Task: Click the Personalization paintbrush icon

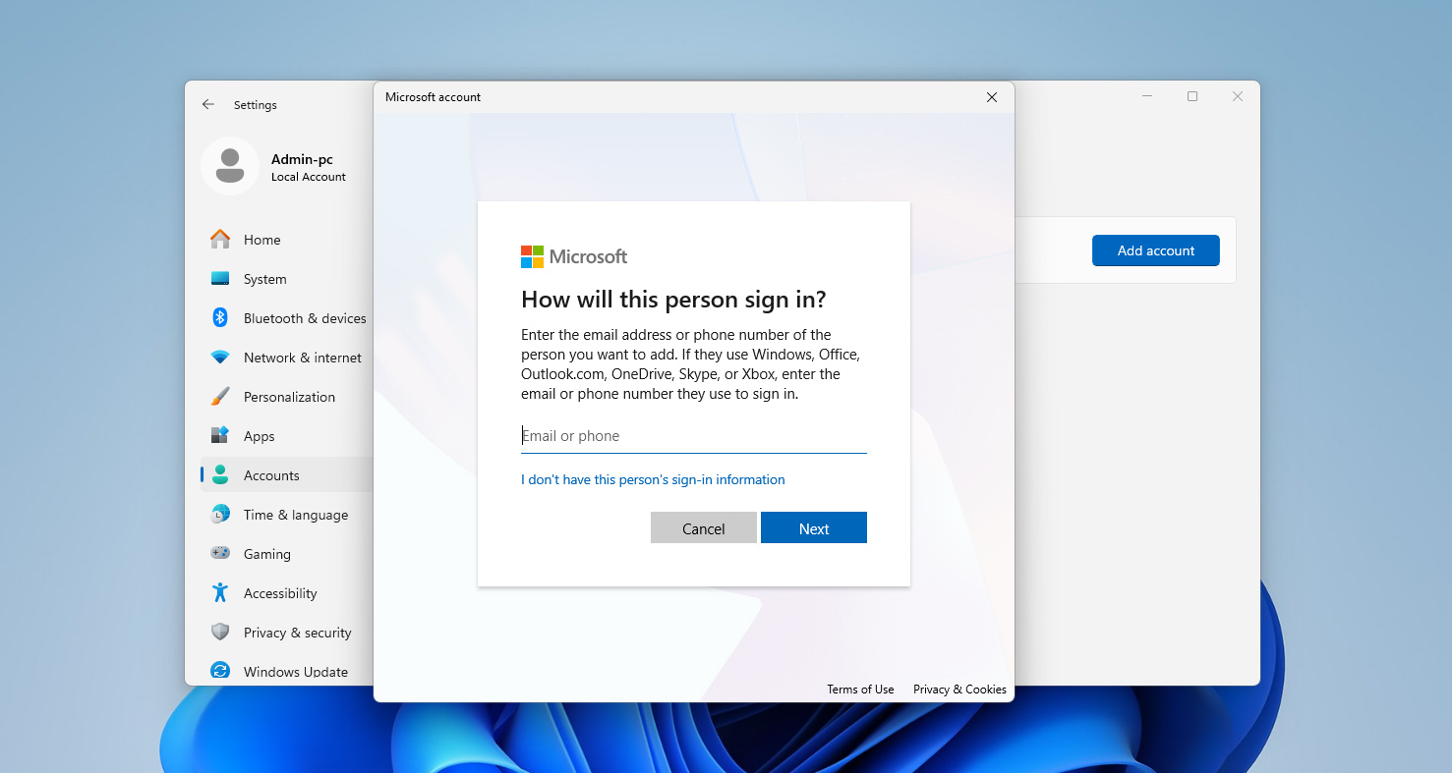Action: (x=220, y=397)
